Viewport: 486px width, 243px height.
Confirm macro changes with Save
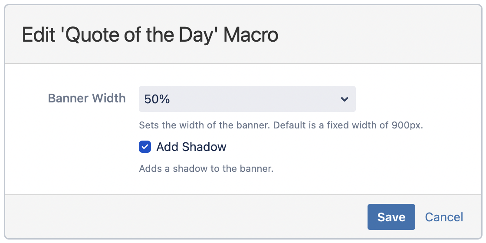pyautogui.click(x=391, y=217)
